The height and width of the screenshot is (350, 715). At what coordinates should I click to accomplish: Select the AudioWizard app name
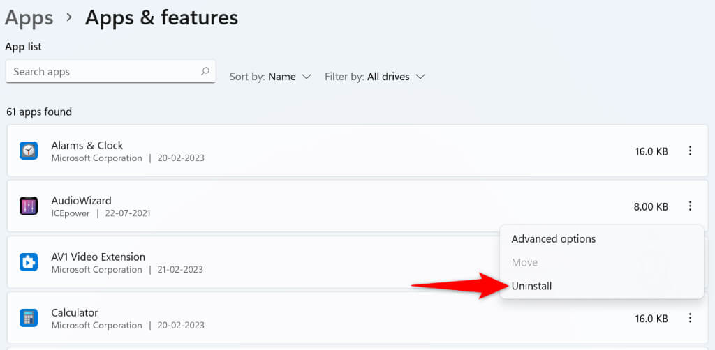pos(81,201)
